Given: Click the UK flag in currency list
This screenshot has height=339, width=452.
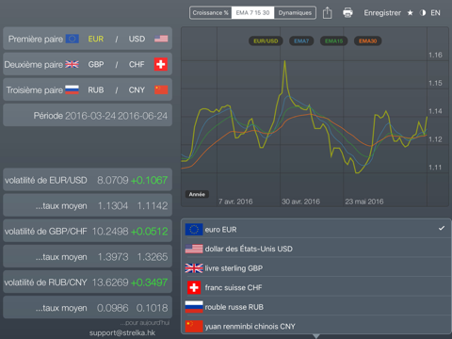Looking at the screenshot, I should click(x=194, y=268).
